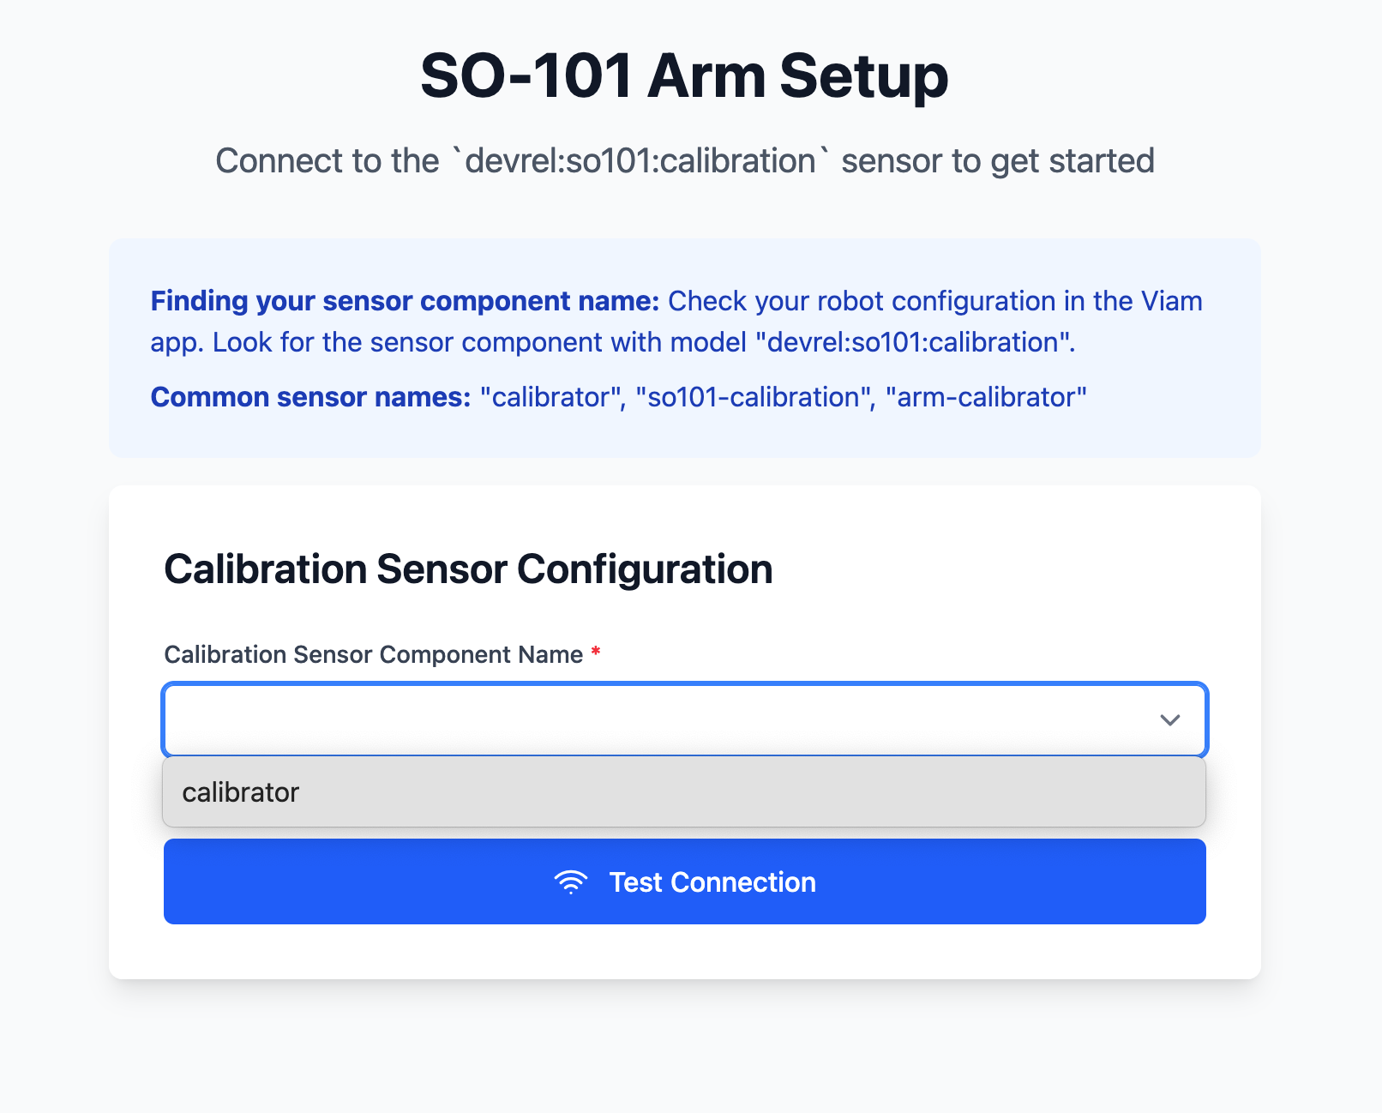This screenshot has width=1382, height=1113.
Task: Select the "calibrator" suggestion from the list
Action: 241,791
